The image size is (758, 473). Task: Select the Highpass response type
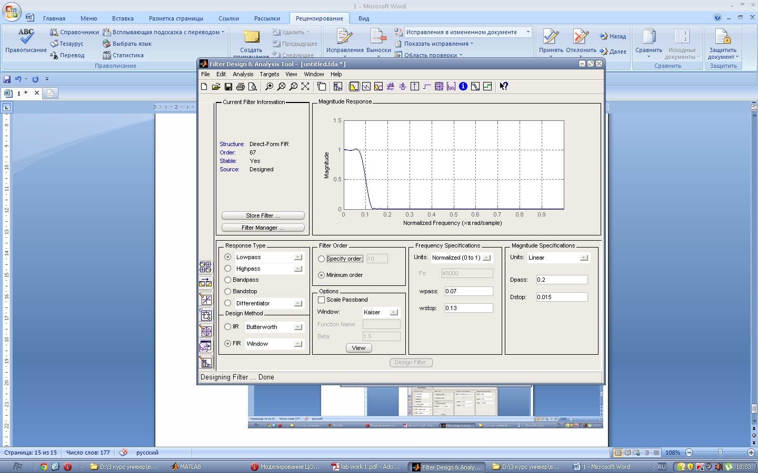coord(228,269)
